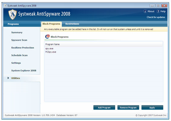The image size is (171, 121).
Task: Expand the Utilities arrow
Action: (8, 78)
